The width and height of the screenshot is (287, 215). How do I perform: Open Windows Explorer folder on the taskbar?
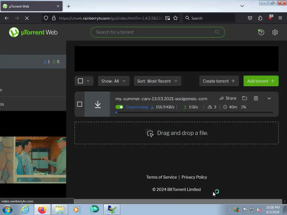coord(60,209)
